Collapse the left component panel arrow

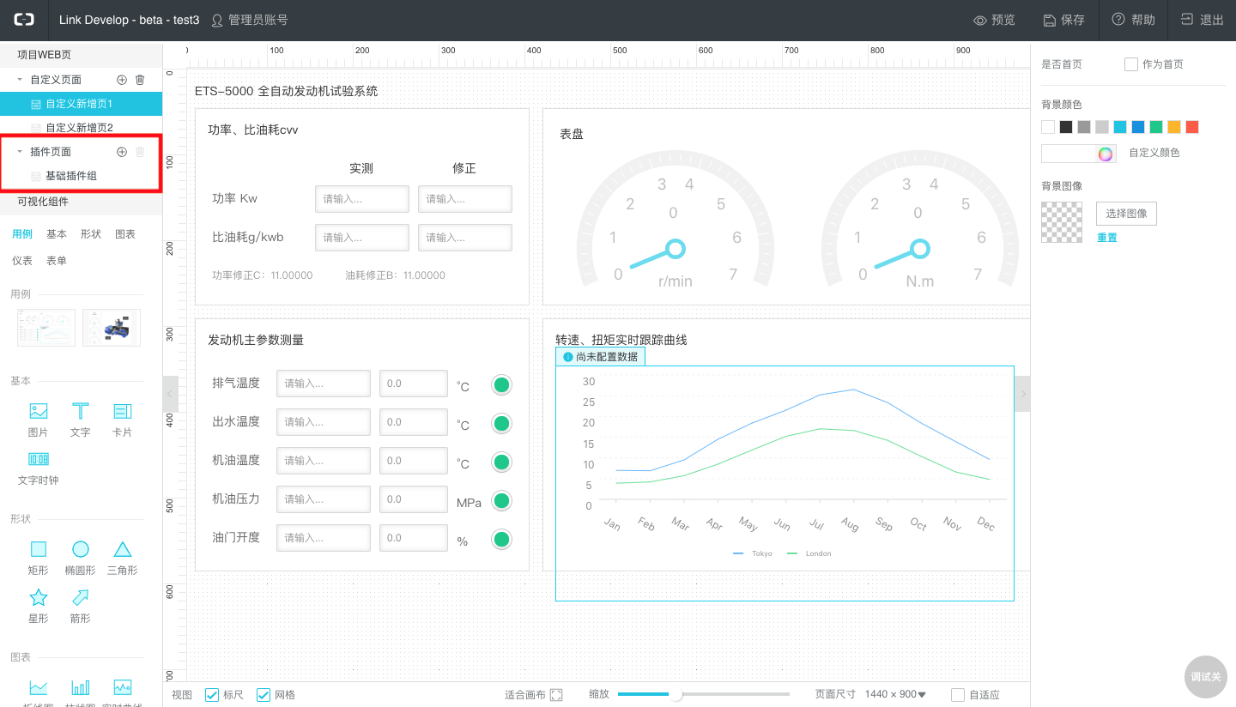pyautogui.click(x=171, y=394)
